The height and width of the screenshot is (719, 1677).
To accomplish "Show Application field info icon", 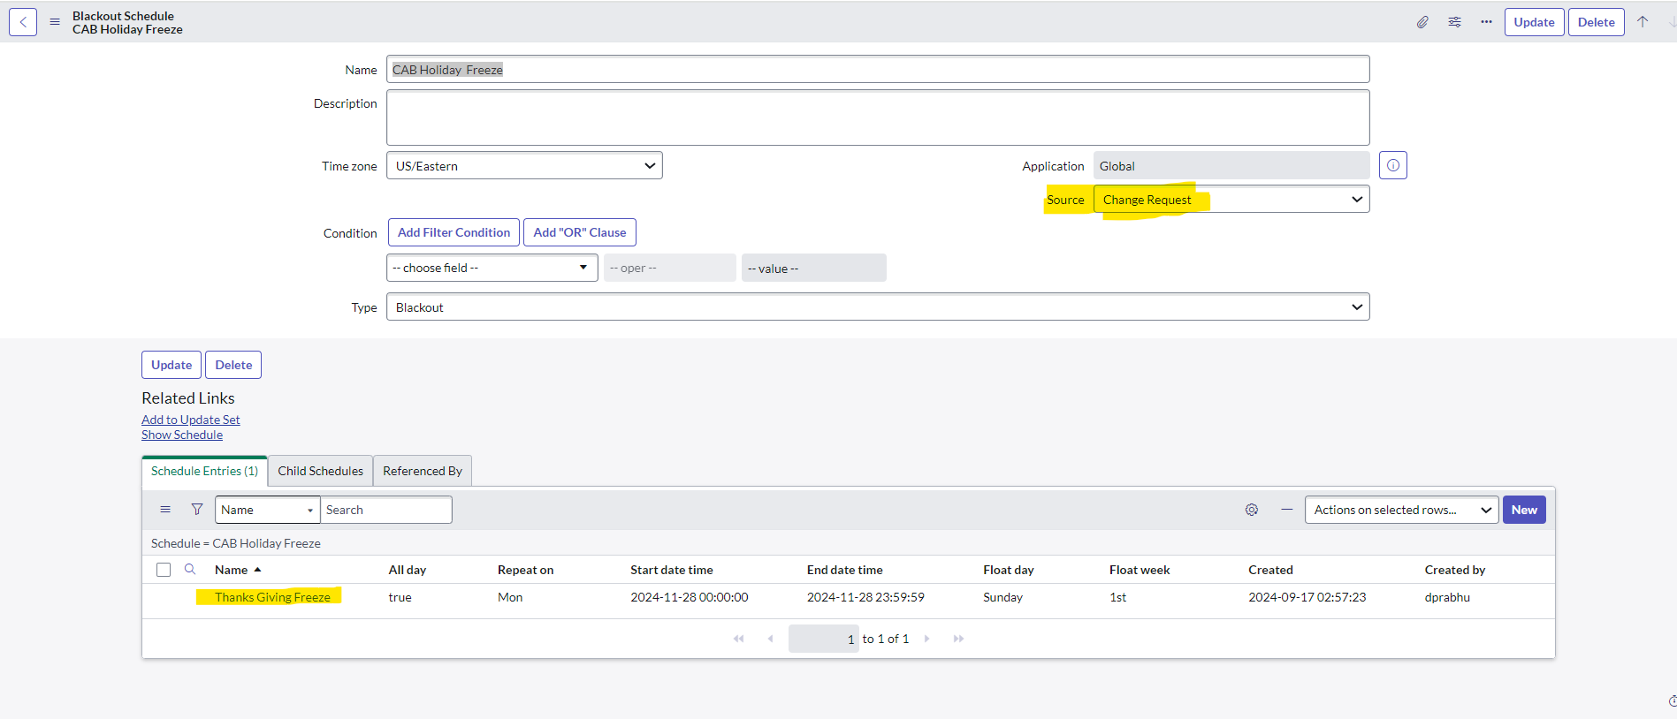I will [x=1393, y=165].
